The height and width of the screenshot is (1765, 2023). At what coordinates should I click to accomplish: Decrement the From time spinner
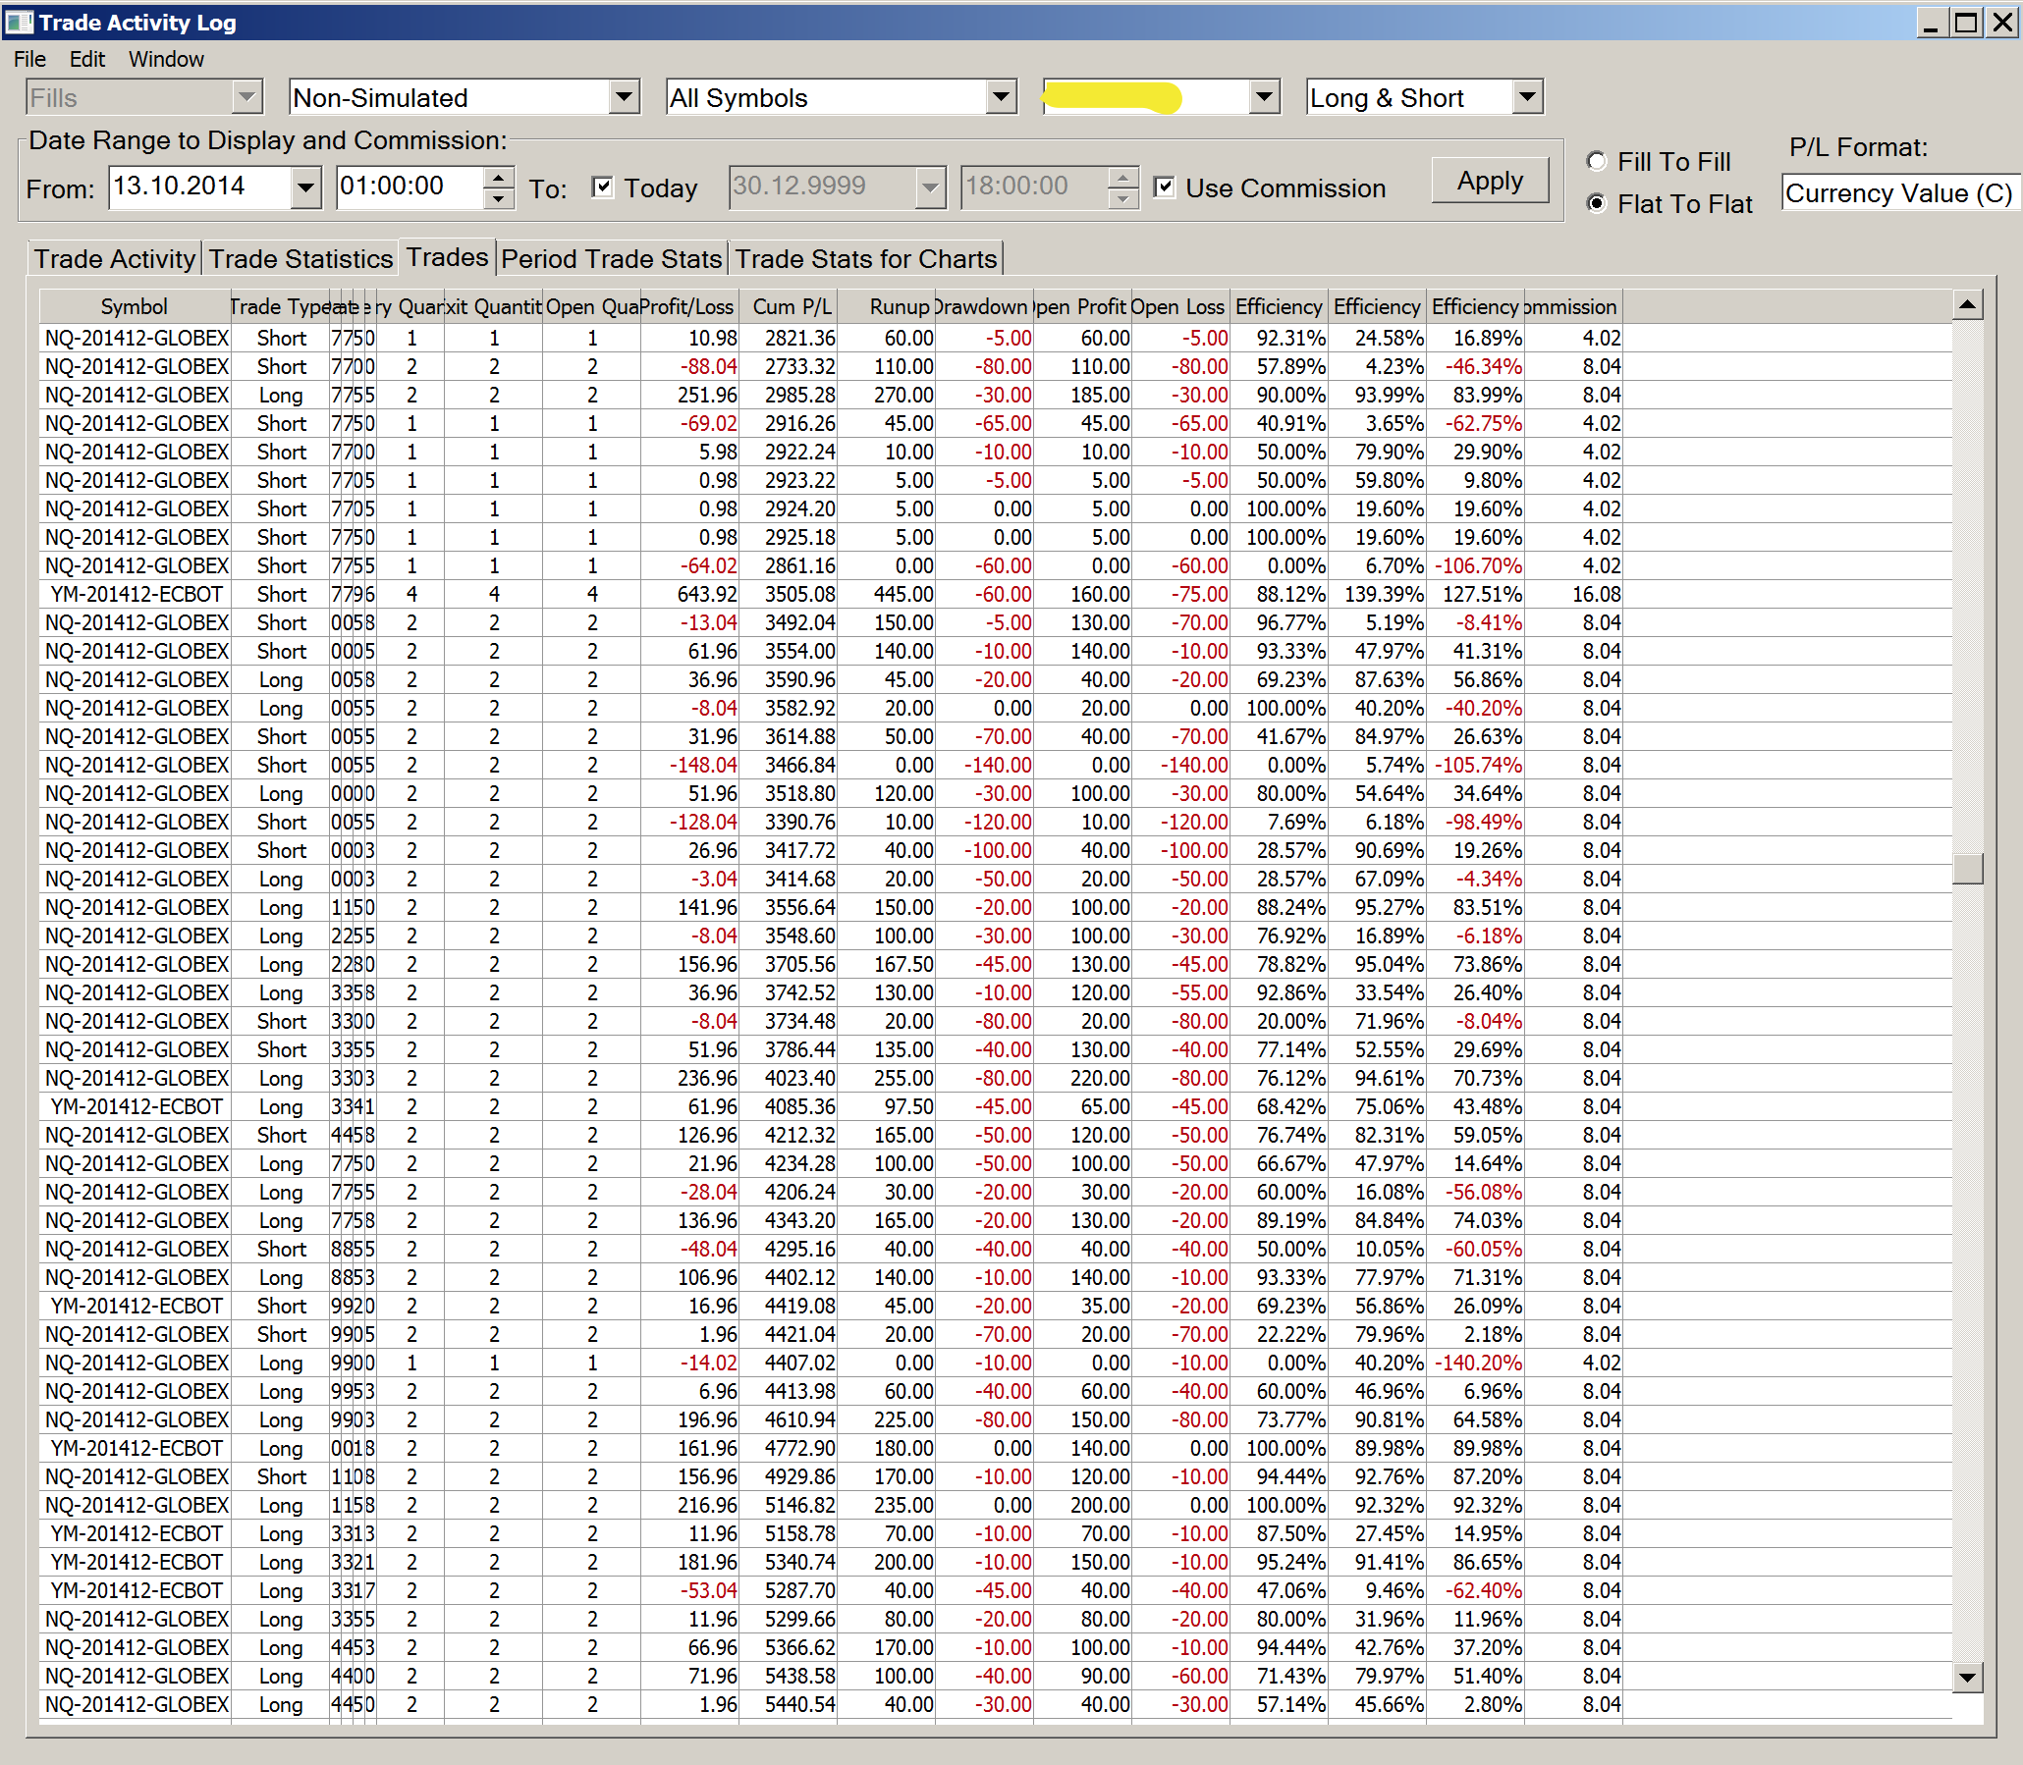click(x=499, y=198)
